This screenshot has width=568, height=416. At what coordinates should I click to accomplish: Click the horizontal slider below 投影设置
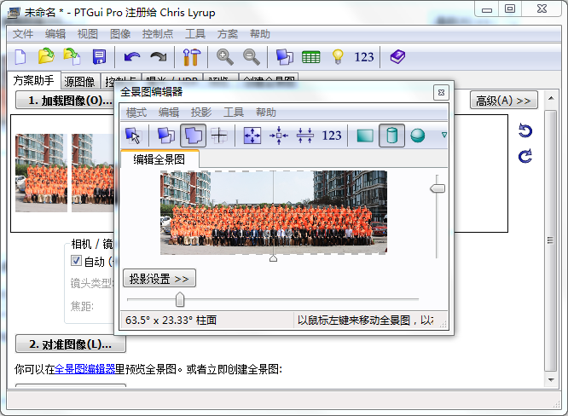pyautogui.click(x=180, y=299)
